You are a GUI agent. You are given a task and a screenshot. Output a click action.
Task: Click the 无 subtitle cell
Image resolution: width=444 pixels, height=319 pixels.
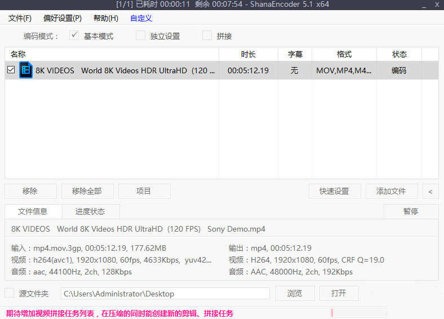point(295,70)
